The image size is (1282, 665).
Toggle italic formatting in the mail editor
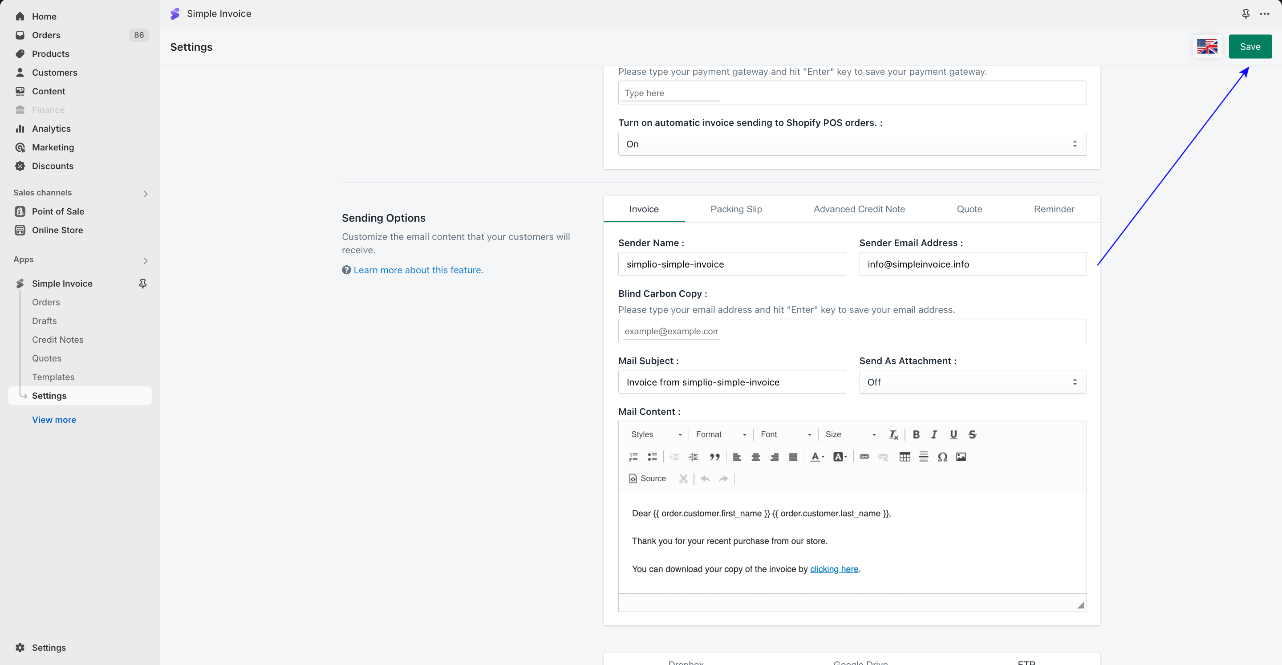coord(934,434)
